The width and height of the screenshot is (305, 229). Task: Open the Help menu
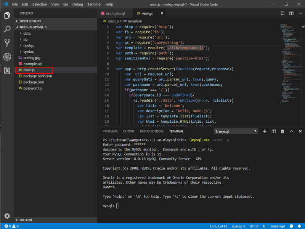[x=109, y=4]
